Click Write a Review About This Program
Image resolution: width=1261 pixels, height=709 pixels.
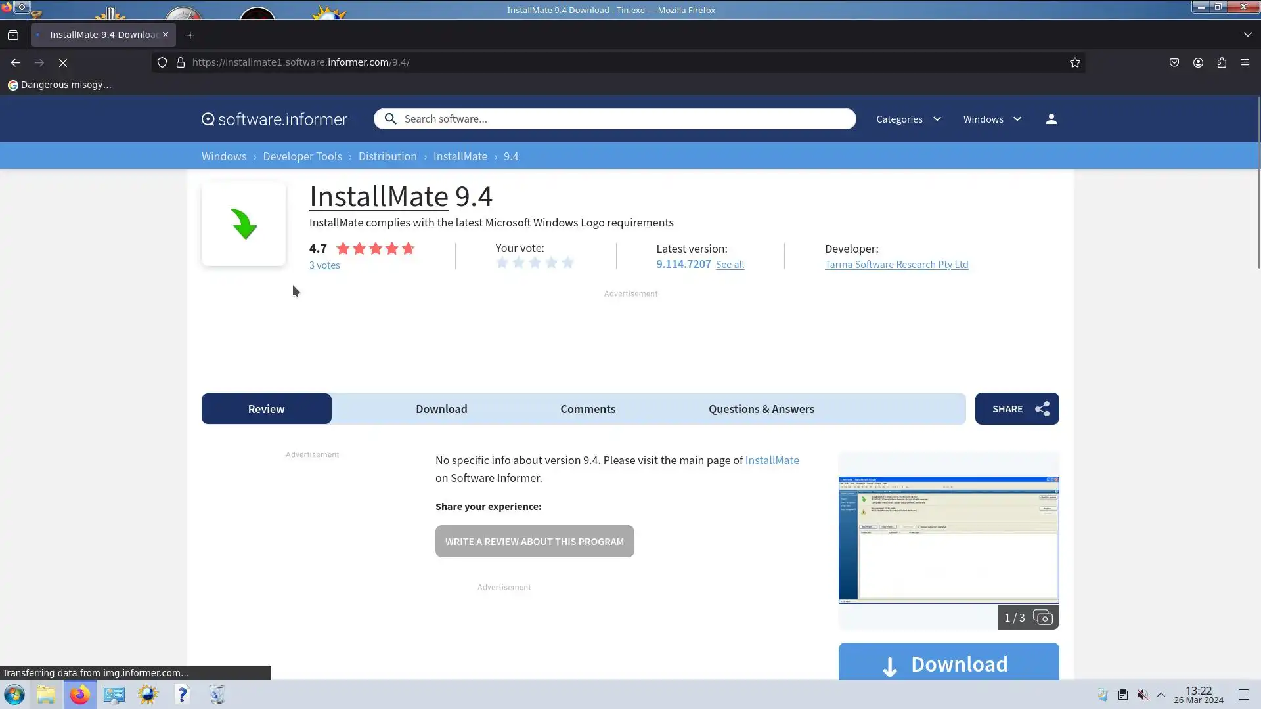[534, 542]
